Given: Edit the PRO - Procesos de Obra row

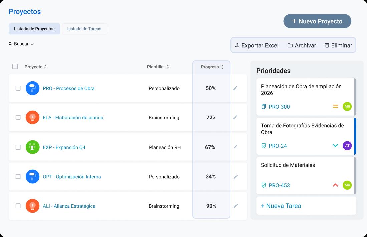Looking at the screenshot, I should point(235,88).
